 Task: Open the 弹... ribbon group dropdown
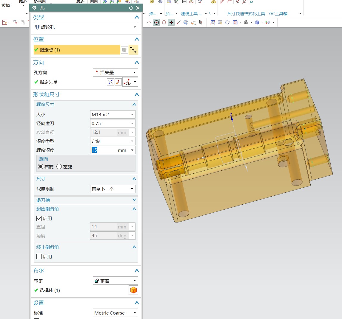coord(161,14)
